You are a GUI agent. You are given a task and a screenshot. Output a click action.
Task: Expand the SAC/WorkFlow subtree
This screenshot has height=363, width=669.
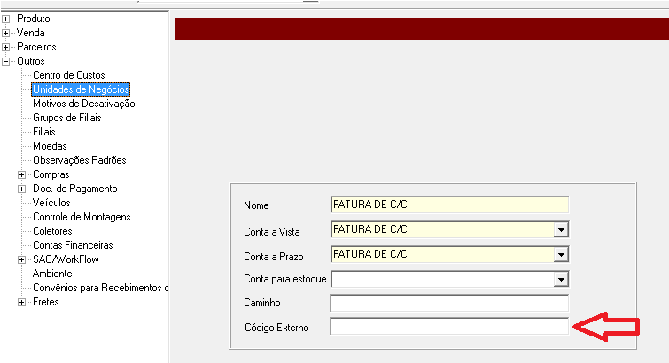point(22,259)
